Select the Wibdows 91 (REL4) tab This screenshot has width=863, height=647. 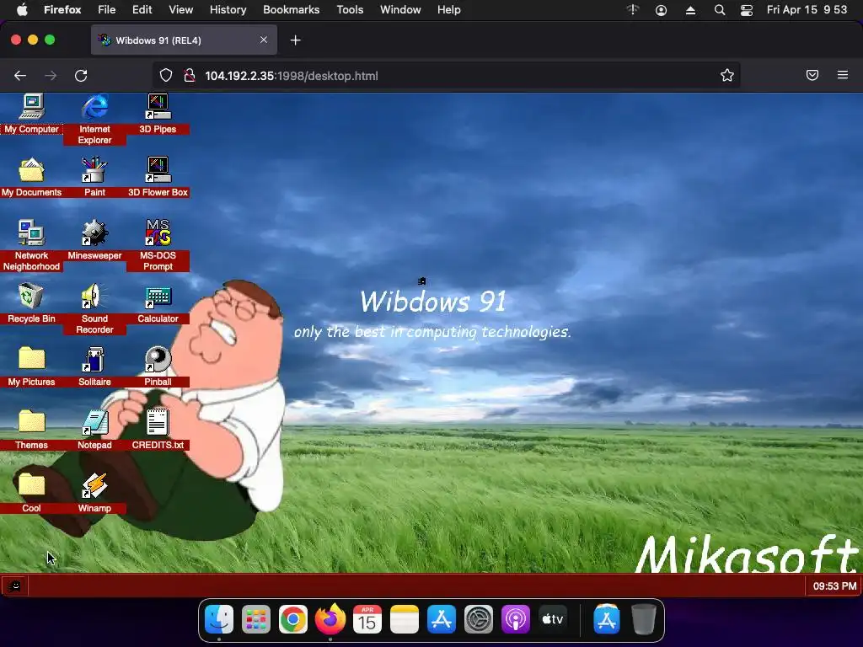(184, 40)
